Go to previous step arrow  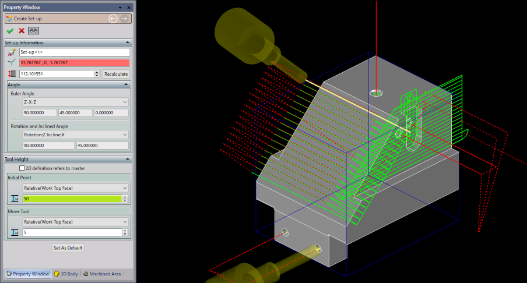[113, 19]
